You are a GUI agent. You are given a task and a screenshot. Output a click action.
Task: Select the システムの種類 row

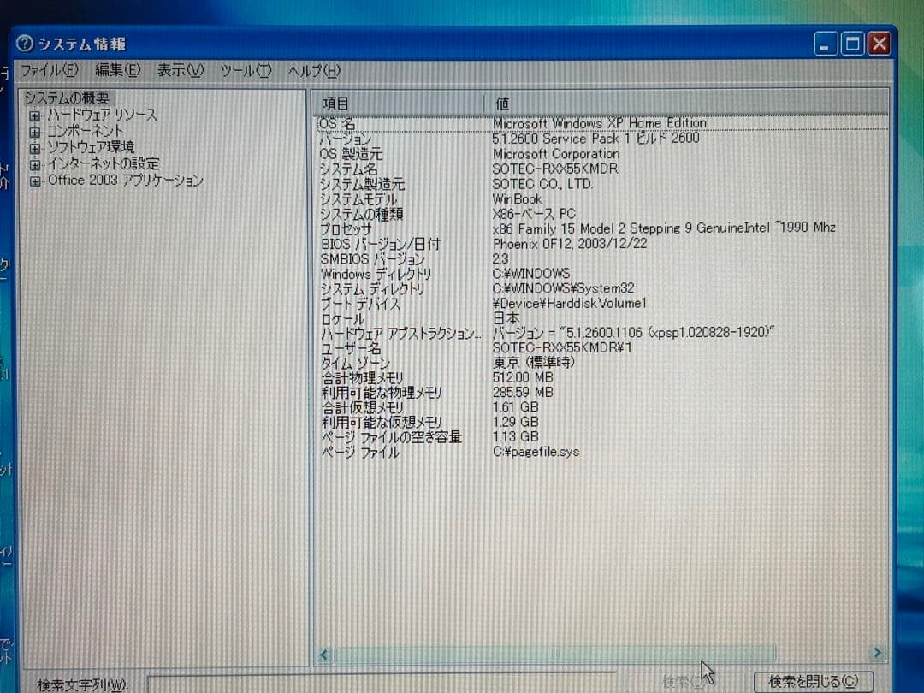[601, 214]
